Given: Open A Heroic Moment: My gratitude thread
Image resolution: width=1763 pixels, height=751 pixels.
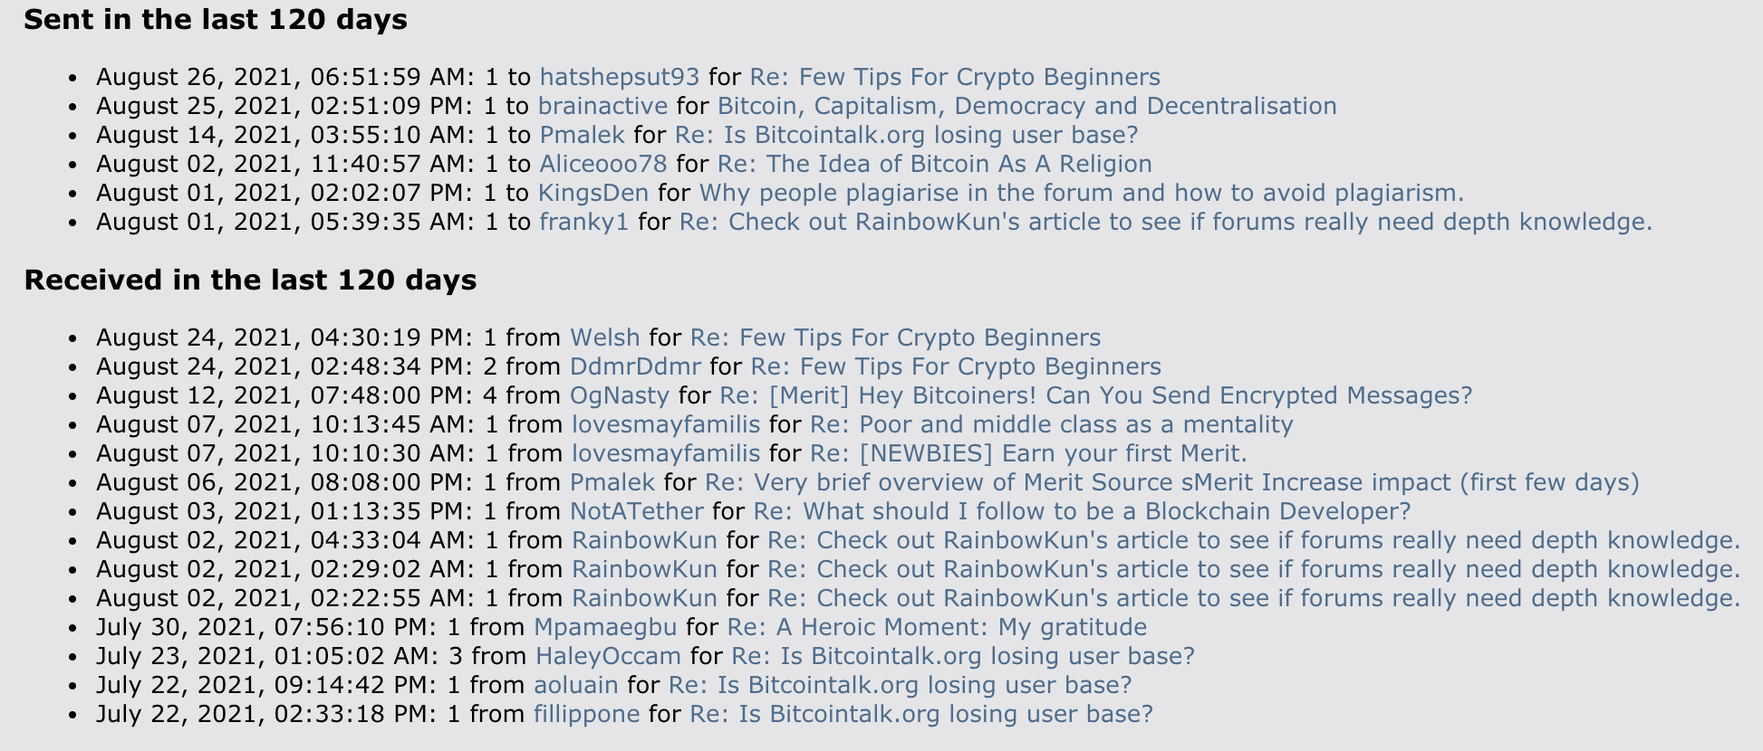Looking at the screenshot, I should tap(938, 628).
